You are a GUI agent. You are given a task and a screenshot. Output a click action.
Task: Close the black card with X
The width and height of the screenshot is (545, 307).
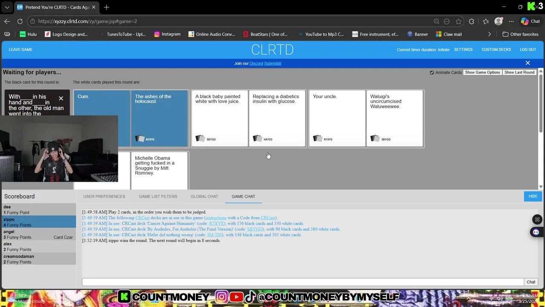(x=61, y=98)
